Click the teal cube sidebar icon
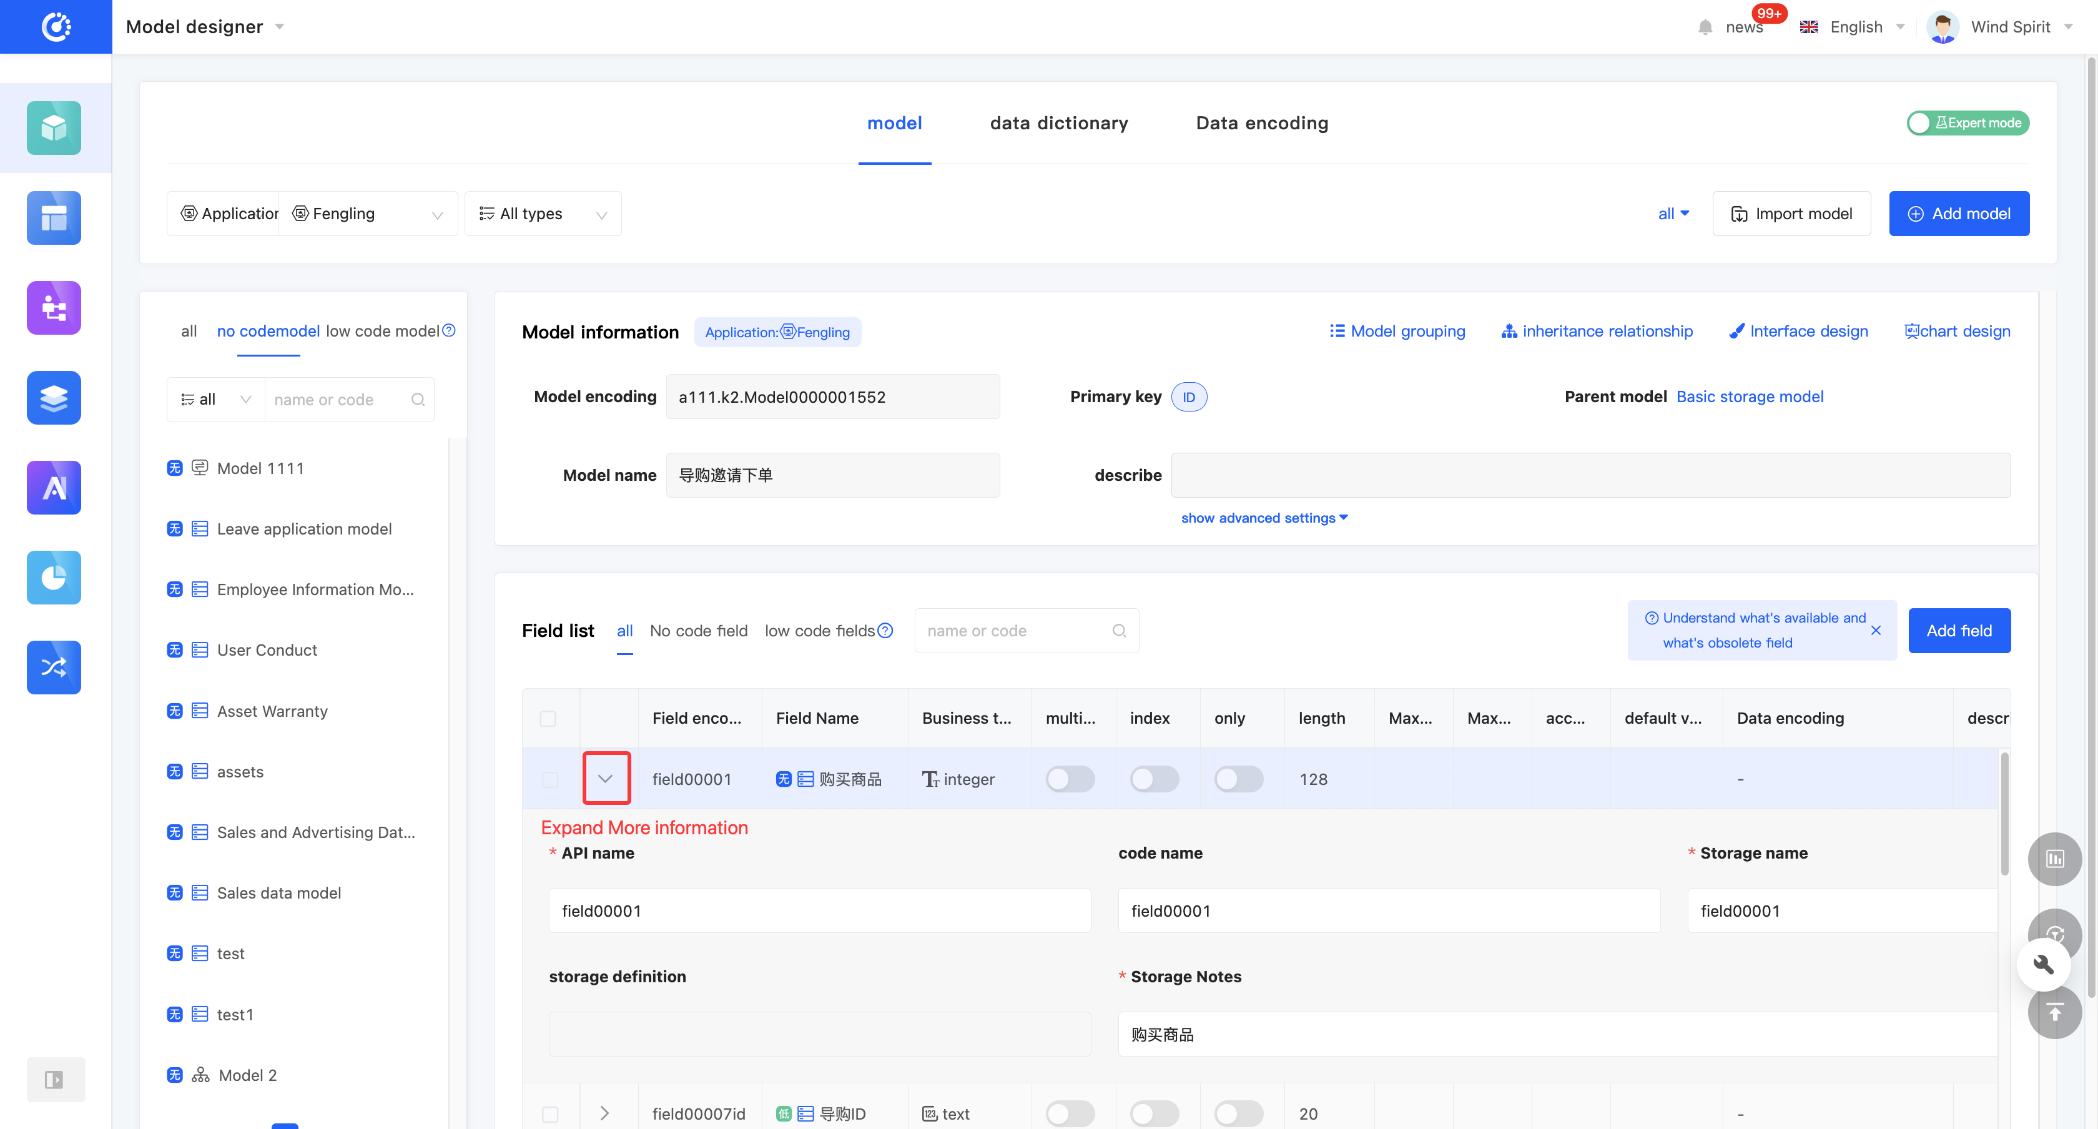This screenshot has width=2098, height=1129. click(x=54, y=128)
